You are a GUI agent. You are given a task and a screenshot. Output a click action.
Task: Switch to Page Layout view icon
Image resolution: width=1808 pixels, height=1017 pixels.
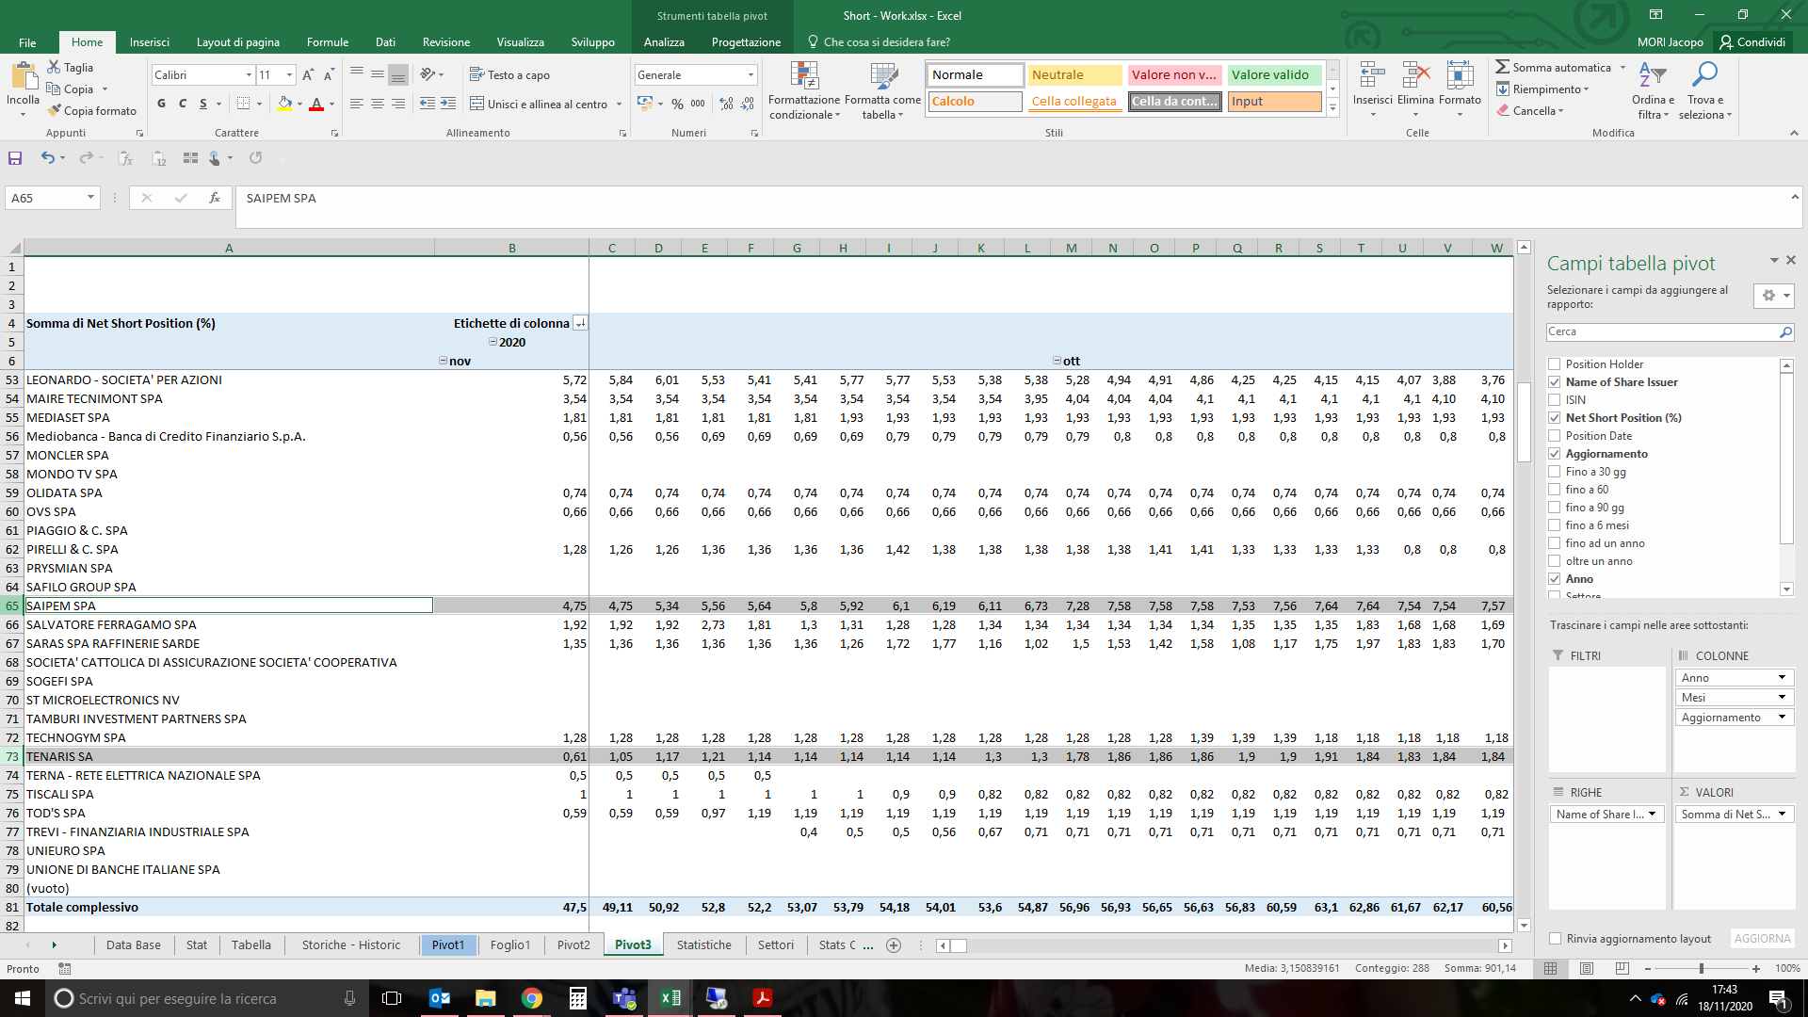tap(1587, 968)
